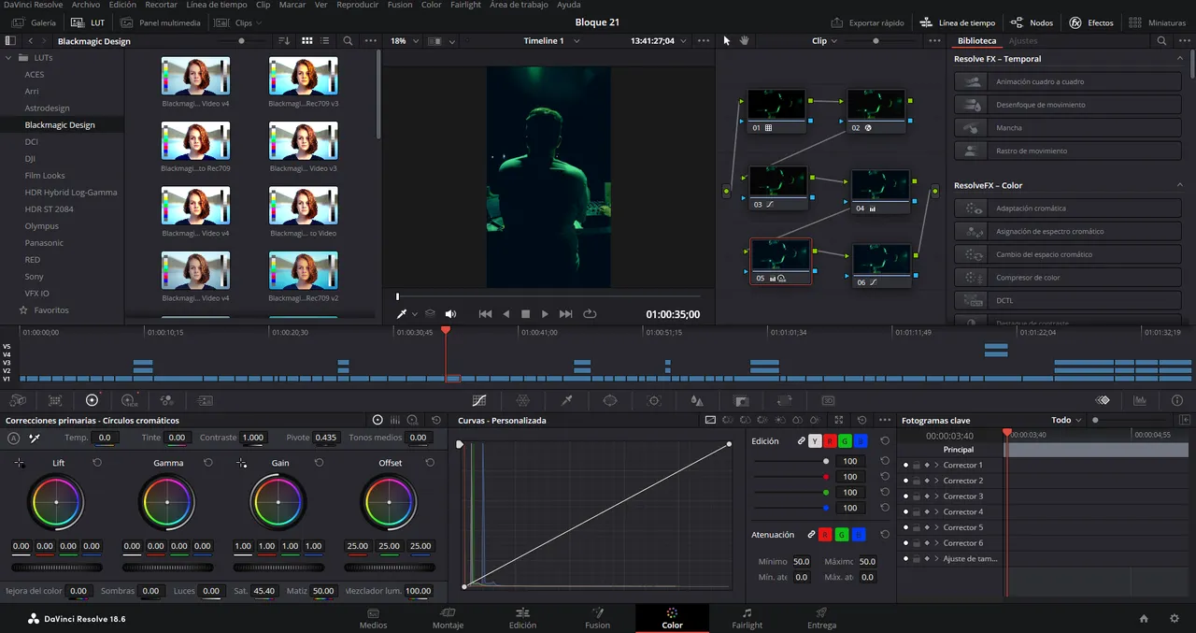Viewport: 1196px width, 633px height.
Task: Open the Área de trabajo menu
Action: 519,5
